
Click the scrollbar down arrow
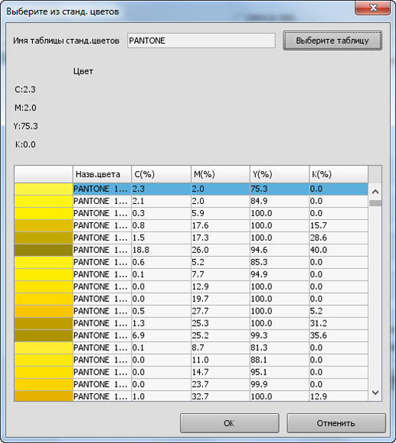click(x=375, y=392)
